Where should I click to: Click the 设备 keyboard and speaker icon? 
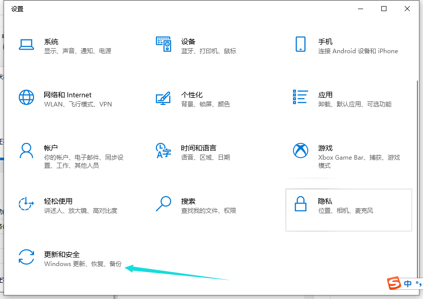click(x=164, y=44)
